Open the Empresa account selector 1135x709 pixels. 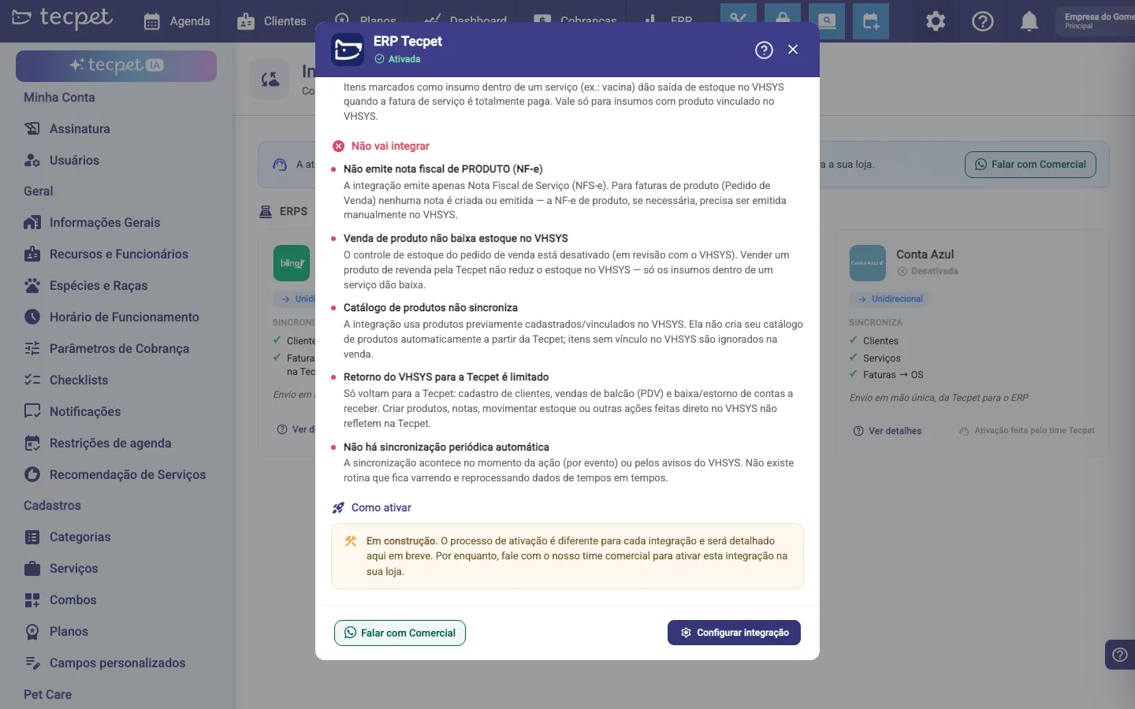click(x=1096, y=21)
